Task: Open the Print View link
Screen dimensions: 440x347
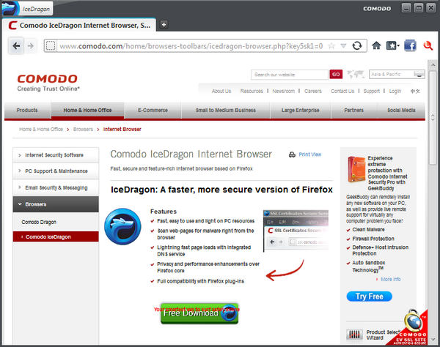Action: (305, 154)
